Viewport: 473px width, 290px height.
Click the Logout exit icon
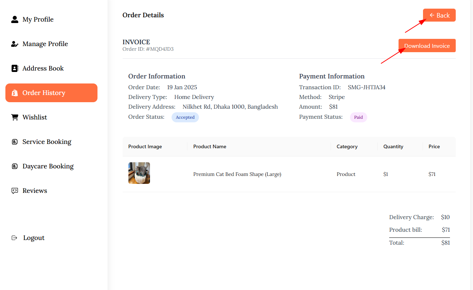(x=15, y=238)
